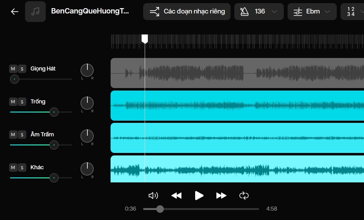Solo the Trống track
This screenshot has height=220, width=364.
pyautogui.click(x=22, y=102)
